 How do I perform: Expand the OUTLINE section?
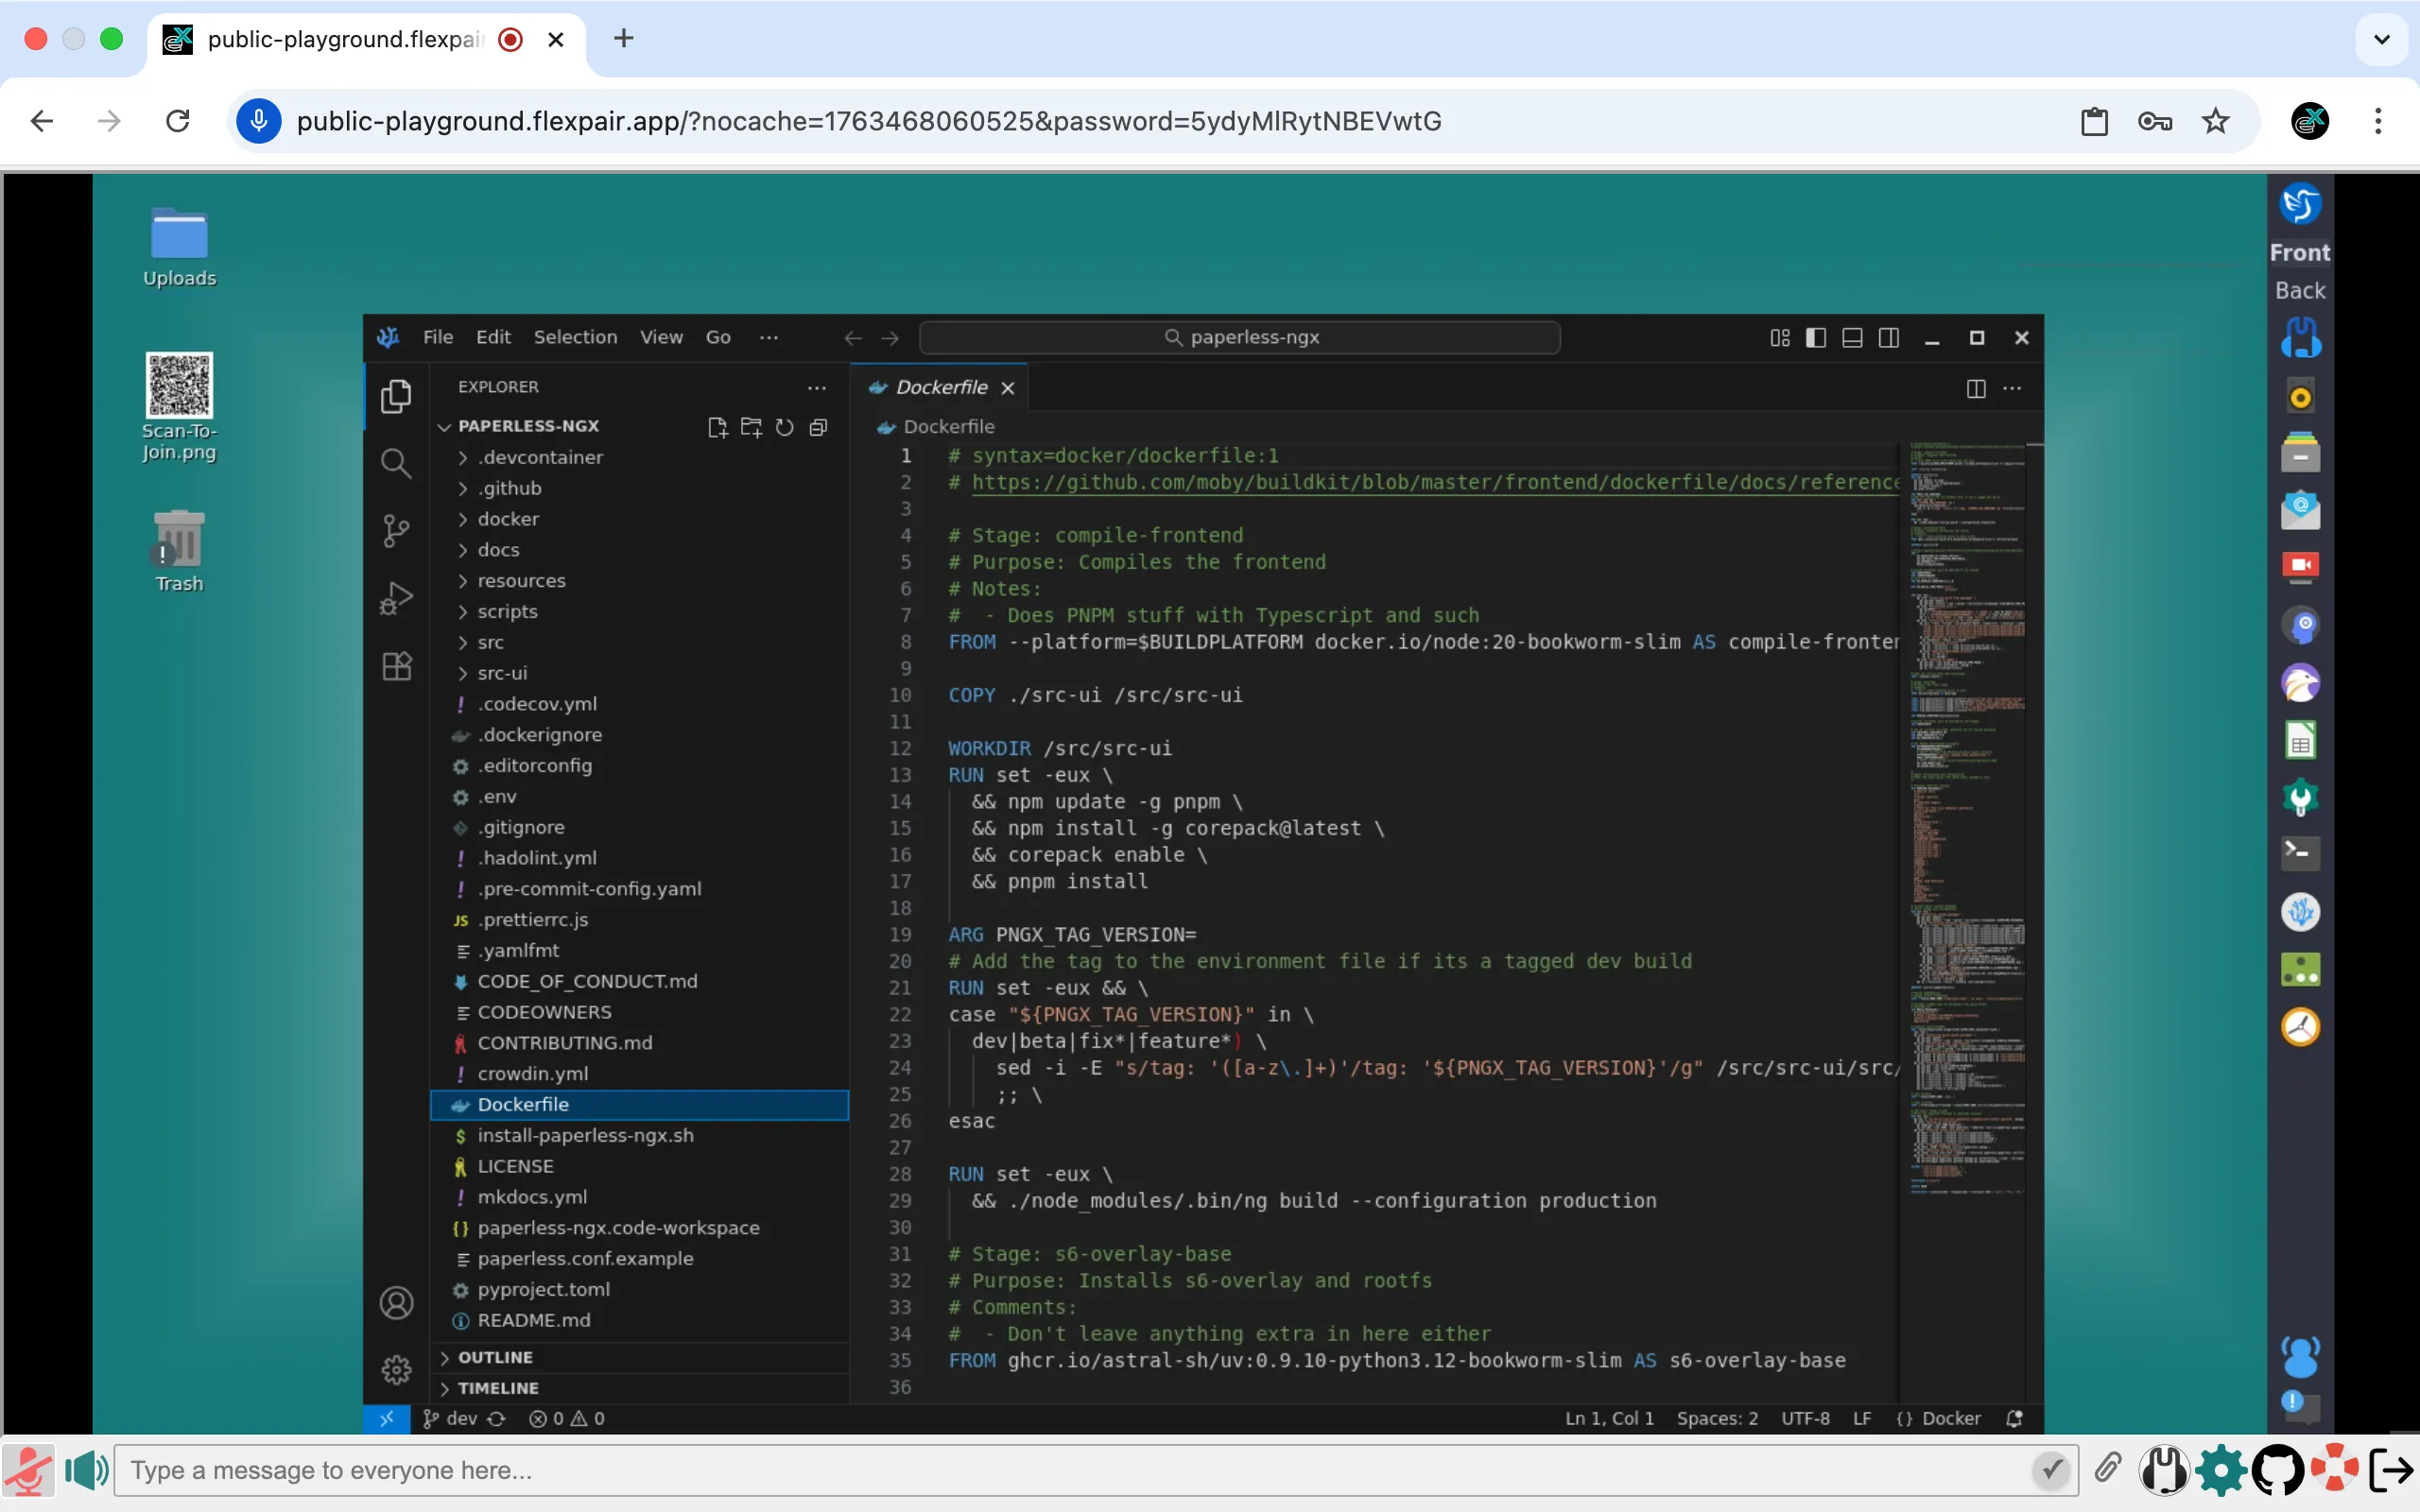[640, 1357]
